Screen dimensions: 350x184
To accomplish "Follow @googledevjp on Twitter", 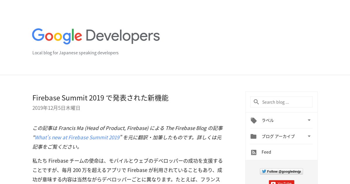I will coord(281,171).
